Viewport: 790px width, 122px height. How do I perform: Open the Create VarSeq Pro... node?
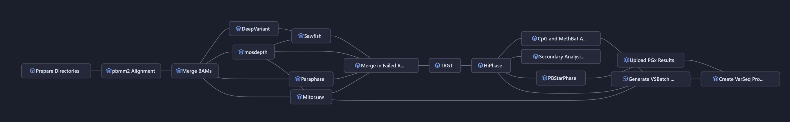coord(740,79)
